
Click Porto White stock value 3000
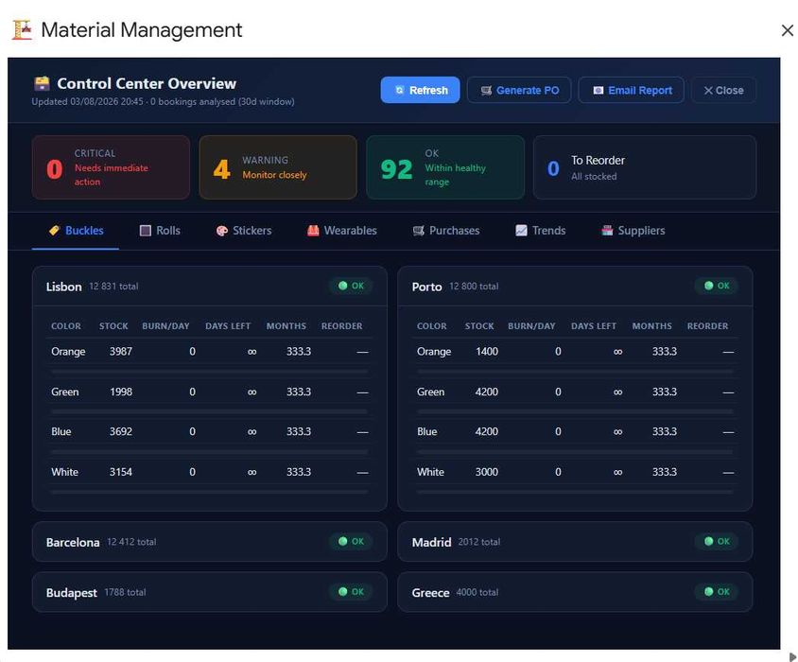click(x=487, y=472)
